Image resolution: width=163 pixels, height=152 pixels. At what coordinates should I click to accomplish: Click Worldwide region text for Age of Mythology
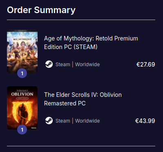pyautogui.click(x=87, y=65)
